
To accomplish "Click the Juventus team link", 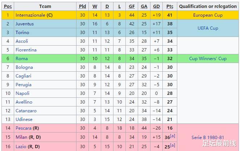I will [25, 24].
